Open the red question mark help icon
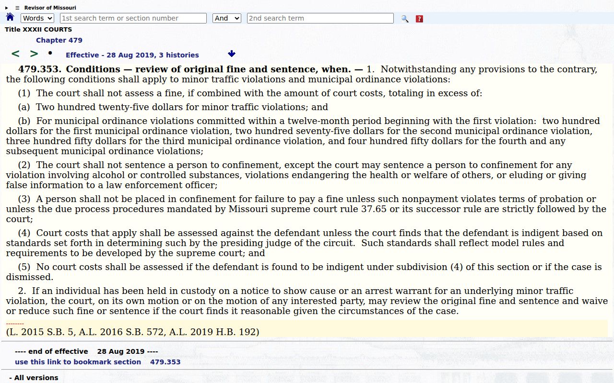The height and width of the screenshot is (383, 614). pos(419,19)
